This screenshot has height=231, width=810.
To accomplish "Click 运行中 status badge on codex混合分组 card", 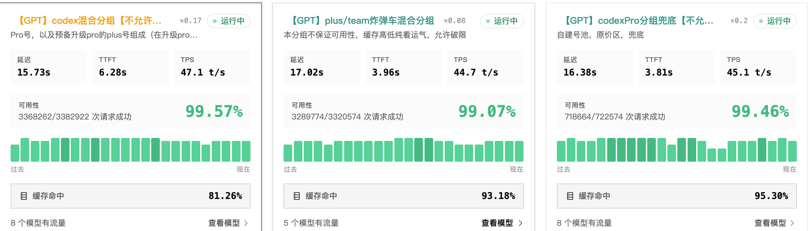I will click(229, 21).
